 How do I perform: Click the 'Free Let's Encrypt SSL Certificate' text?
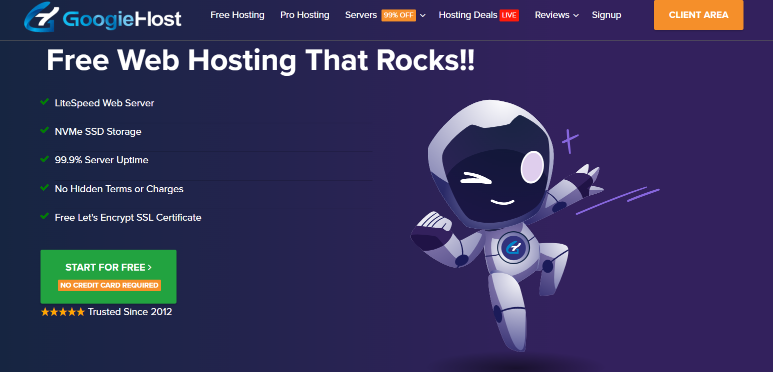[128, 218]
